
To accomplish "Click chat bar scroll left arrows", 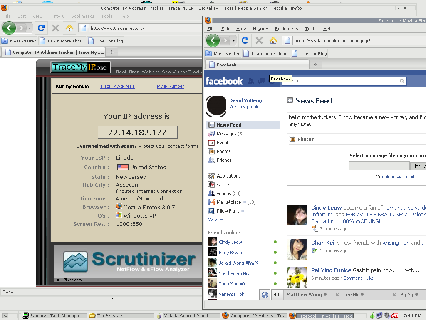I will pyautogui.click(x=277, y=295).
